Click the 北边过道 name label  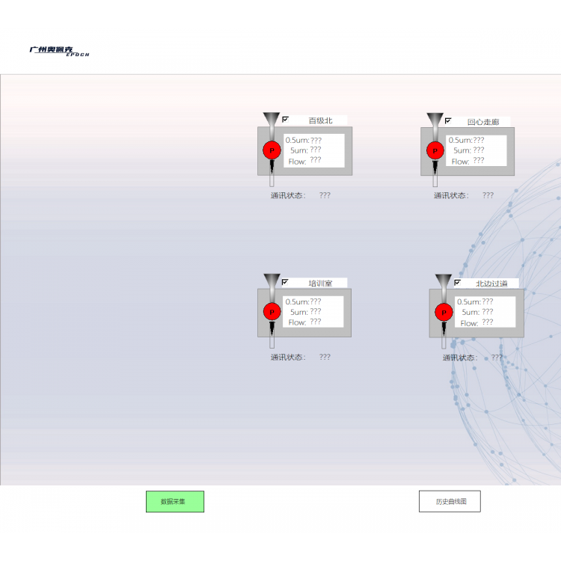(x=491, y=283)
